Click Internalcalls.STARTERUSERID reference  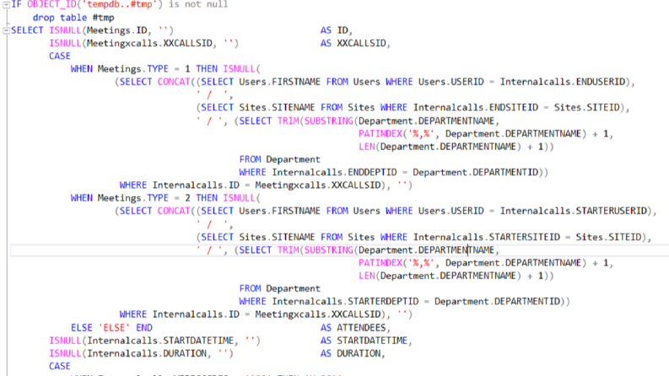(x=574, y=211)
